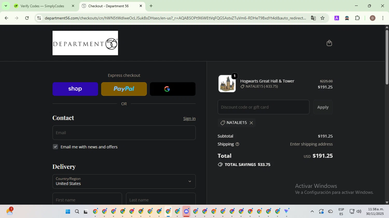
Task: Open the purple A extension
Action: (x=337, y=18)
